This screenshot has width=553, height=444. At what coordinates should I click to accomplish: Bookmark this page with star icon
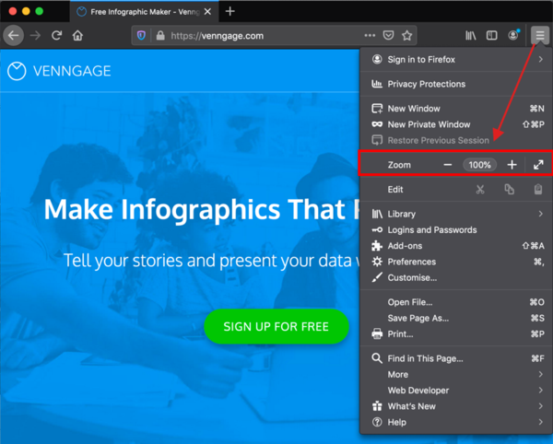[x=407, y=36]
